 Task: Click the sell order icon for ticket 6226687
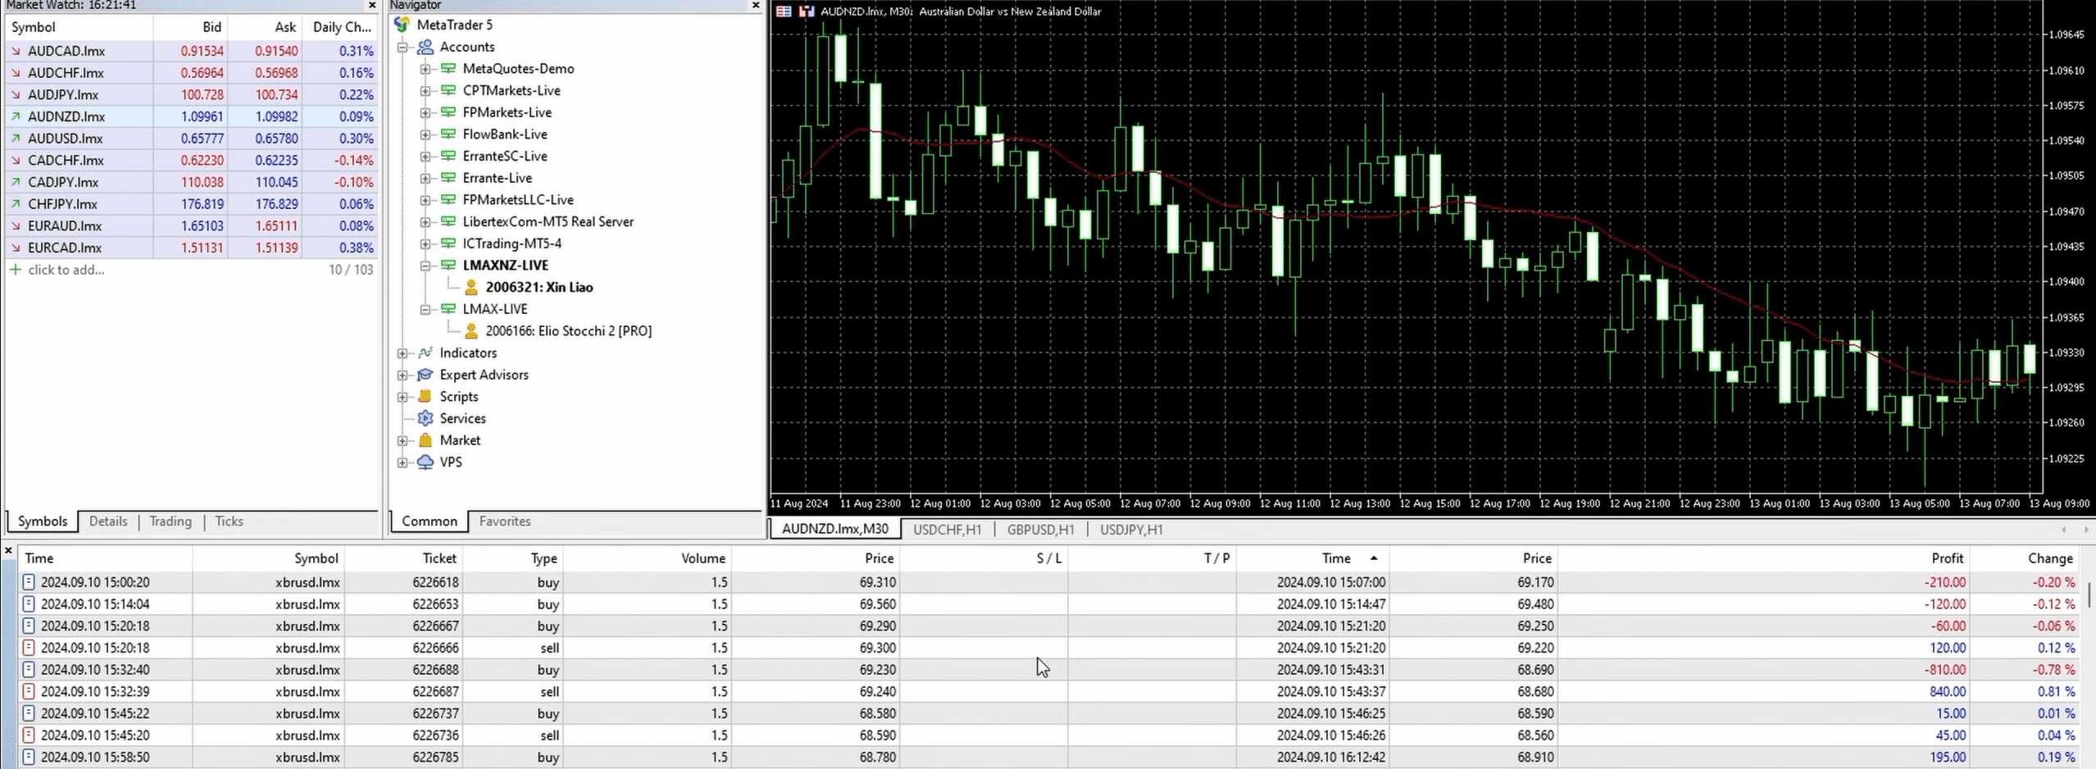tap(29, 691)
